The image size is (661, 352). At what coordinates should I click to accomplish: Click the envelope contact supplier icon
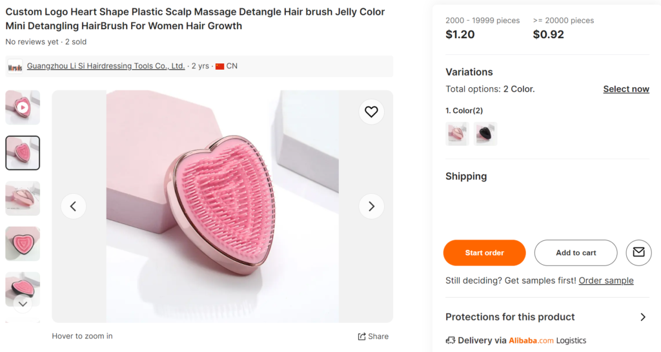[638, 253]
